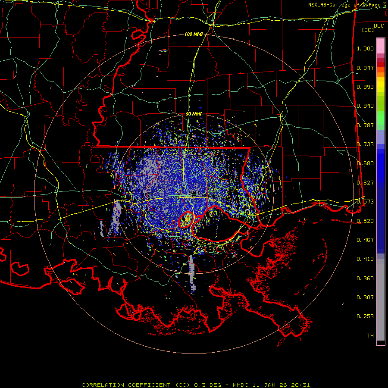Click the 0.573 legend value
Screen dimensions: 388x388
click(365, 202)
